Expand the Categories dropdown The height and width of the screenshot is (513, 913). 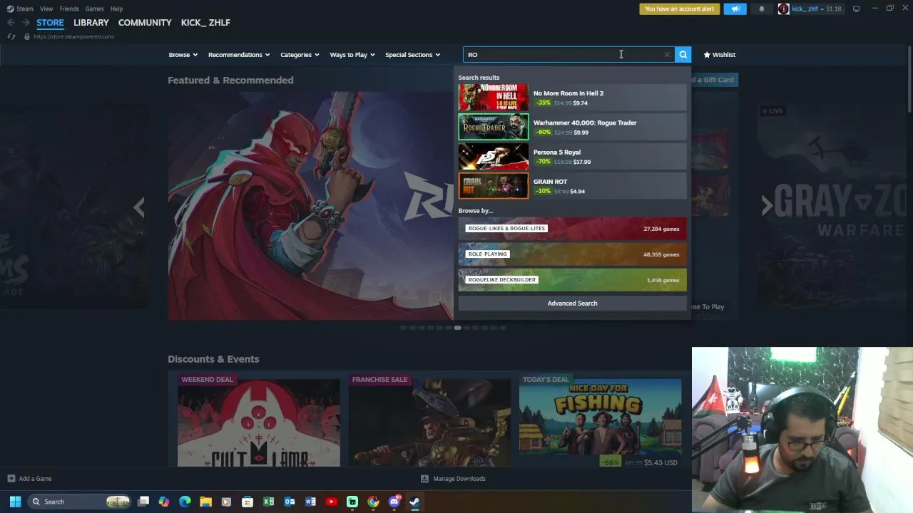click(300, 55)
